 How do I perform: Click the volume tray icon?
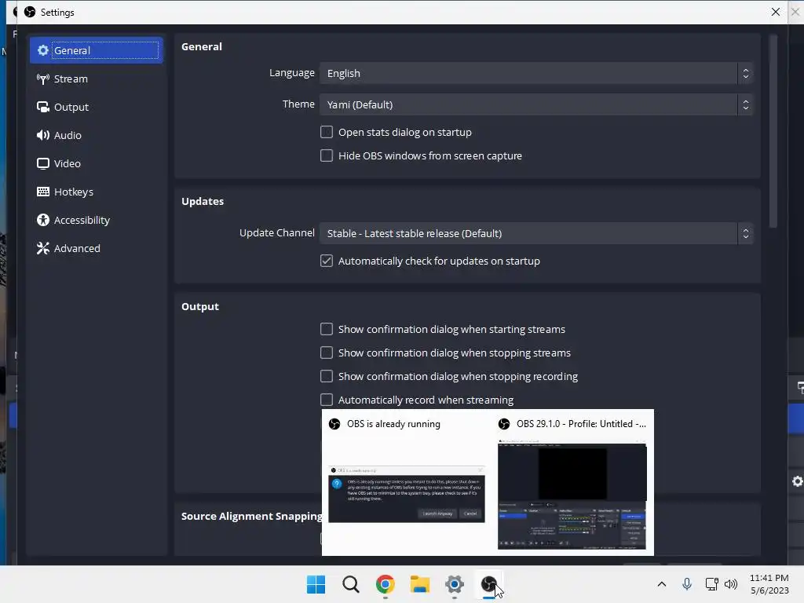point(731,584)
